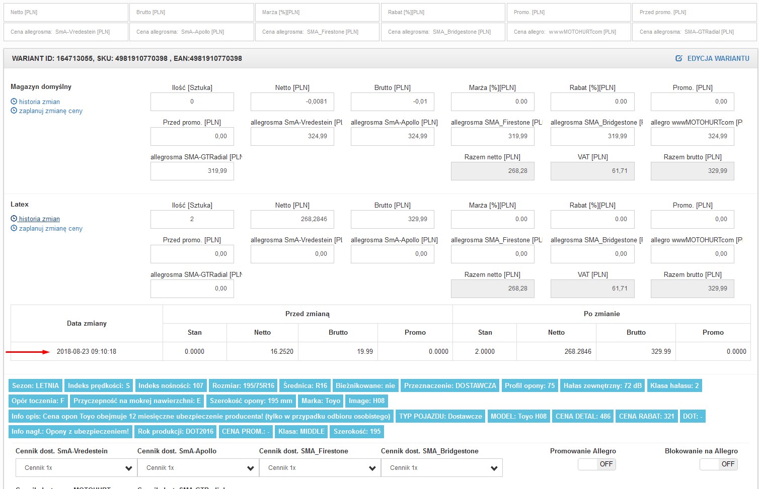Image resolution: width=759 pixels, height=489 pixels.
Task: Click the edit pencil icon beside EDYCJA WARIANTU
Action: click(678, 58)
